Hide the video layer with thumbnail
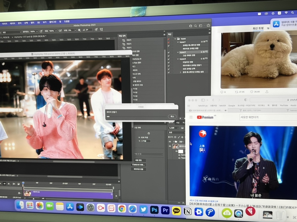This screenshot has height=222, width=297. point(170,146)
